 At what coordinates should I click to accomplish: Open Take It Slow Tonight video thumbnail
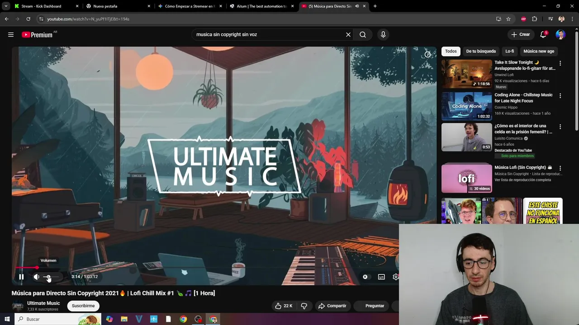[466, 74]
